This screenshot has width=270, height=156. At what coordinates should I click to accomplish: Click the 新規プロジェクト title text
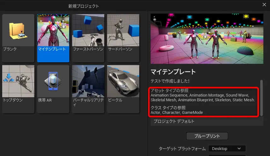pyautogui.click(x=83, y=6)
